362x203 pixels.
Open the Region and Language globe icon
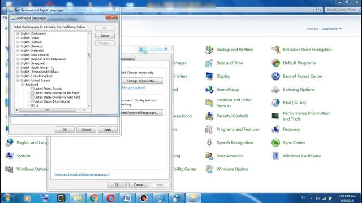tap(9, 143)
